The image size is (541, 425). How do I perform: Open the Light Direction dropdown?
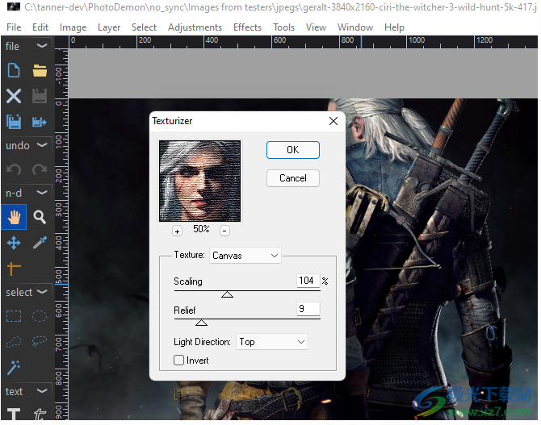point(272,342)
